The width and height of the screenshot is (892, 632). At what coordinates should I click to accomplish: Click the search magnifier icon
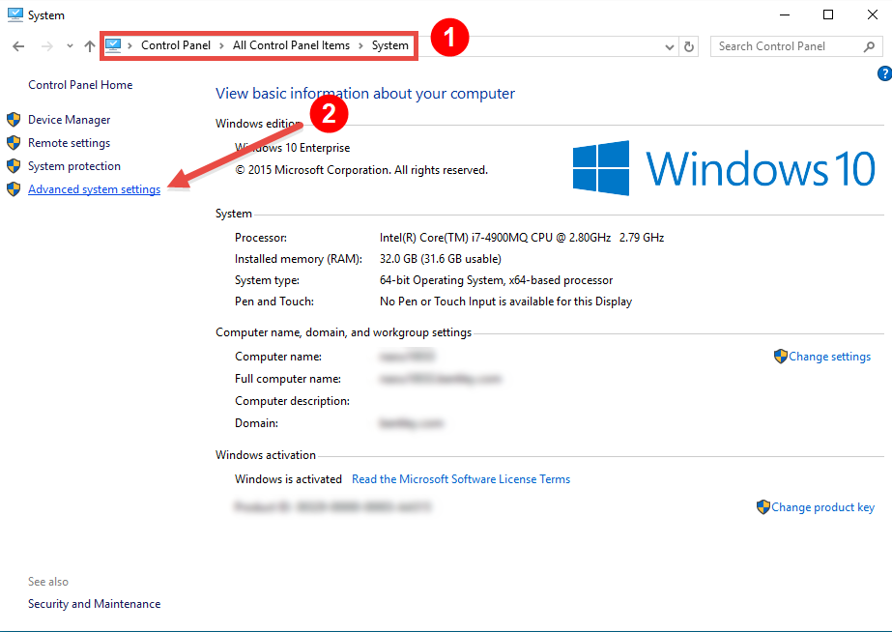coord(869,46)
